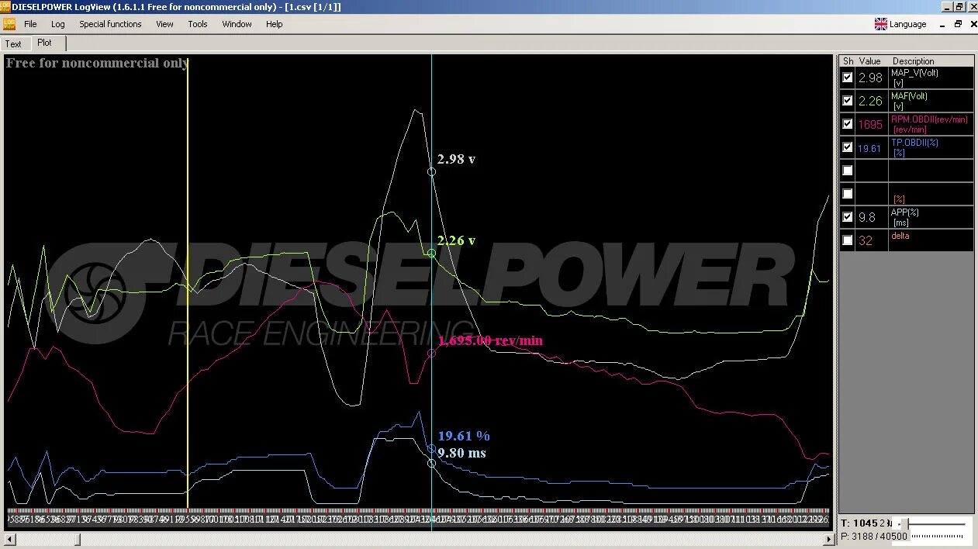
Task: Open the Tools menu
Action: [x=198, y=24]
